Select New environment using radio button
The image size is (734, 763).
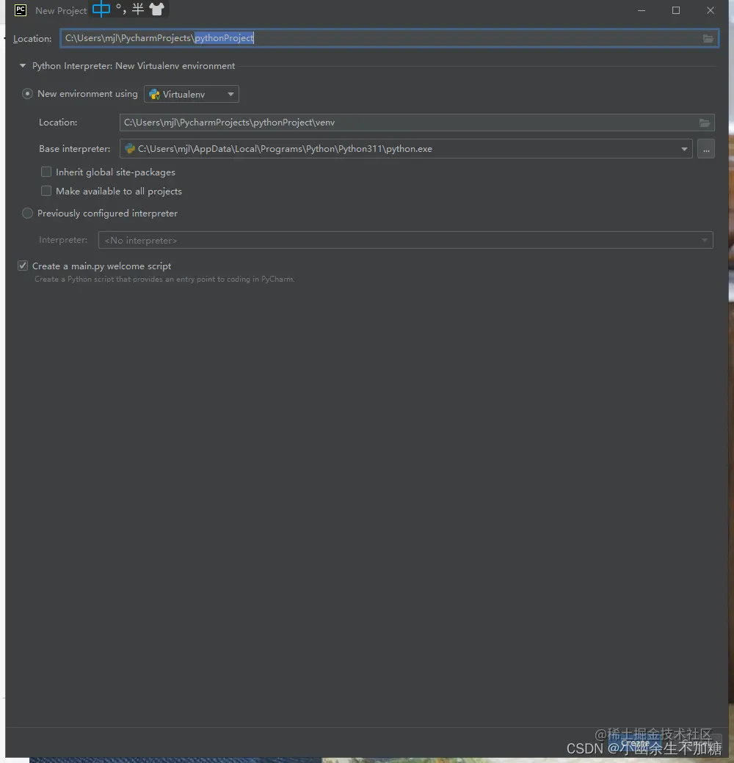click(27, 94)
